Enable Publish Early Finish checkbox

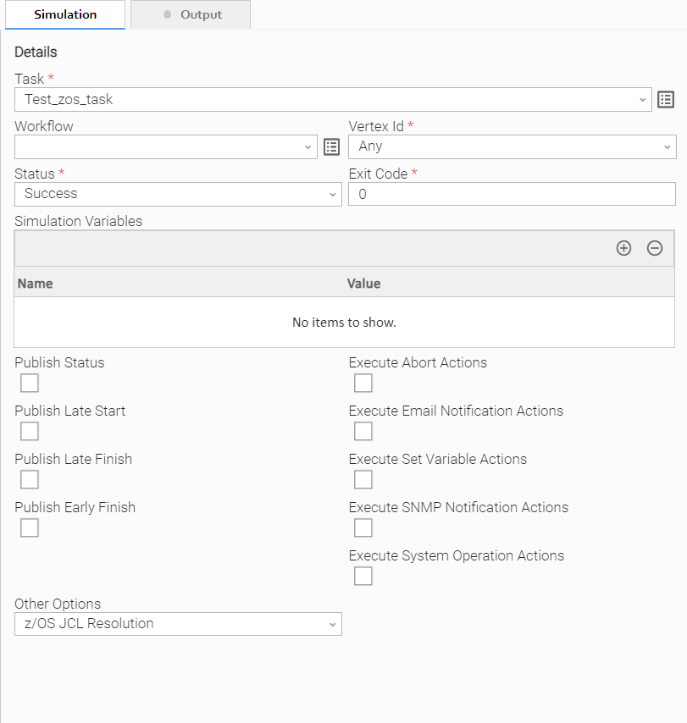30,528
